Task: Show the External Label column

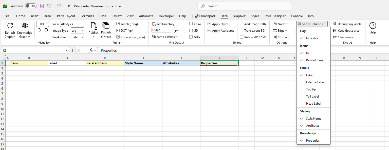Action: (x=313, y=82)
